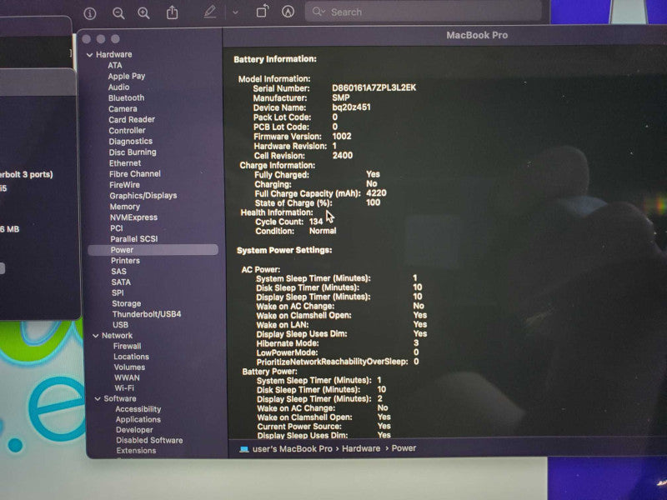
Task: Select Disabled Software in the sidebar
Action: (x=149, y=441)
